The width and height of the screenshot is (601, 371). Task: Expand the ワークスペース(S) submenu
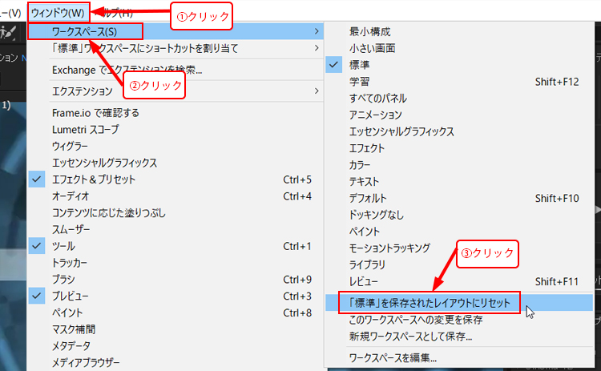pyautogui.click(x=84, y=31)
